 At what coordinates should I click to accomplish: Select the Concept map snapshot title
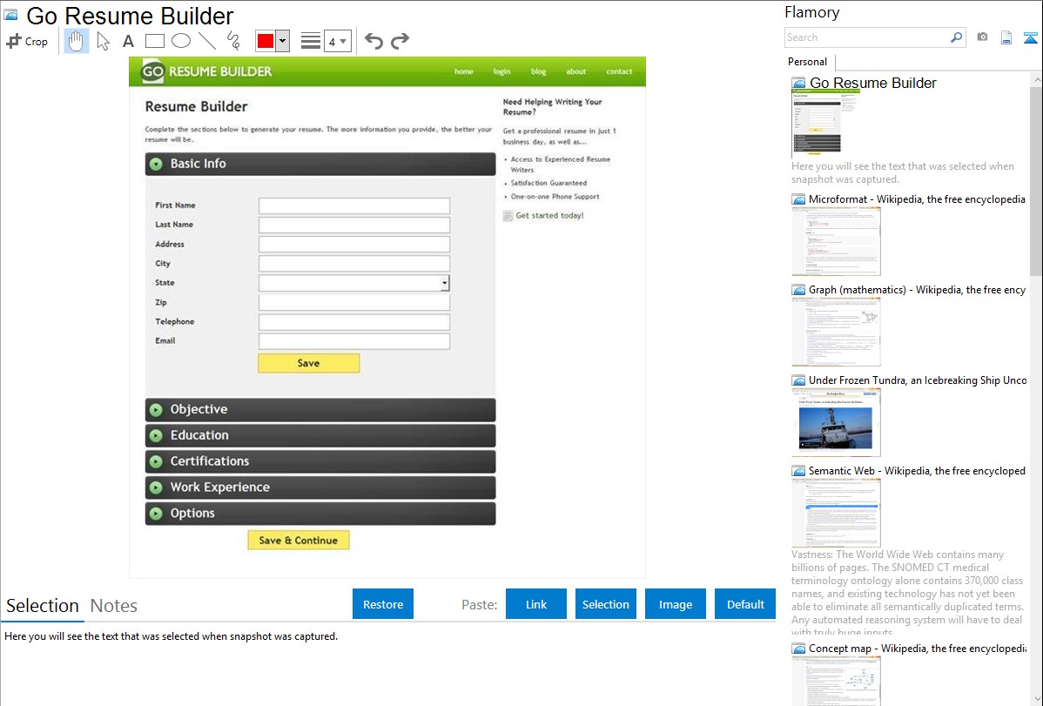(x=918, y=648)
